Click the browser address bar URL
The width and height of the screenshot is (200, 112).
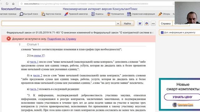click(86, 4)
